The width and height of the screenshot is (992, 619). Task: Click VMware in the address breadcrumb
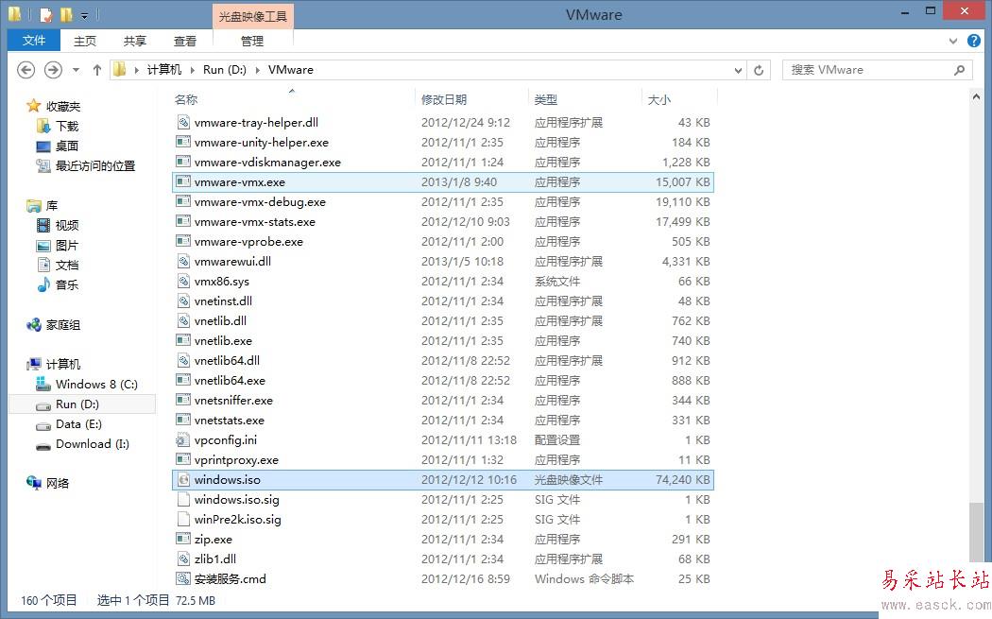tap(290, 70)
